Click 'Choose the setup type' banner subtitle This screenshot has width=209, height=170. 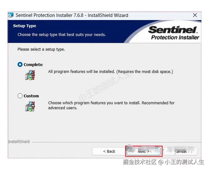(62, 35)
